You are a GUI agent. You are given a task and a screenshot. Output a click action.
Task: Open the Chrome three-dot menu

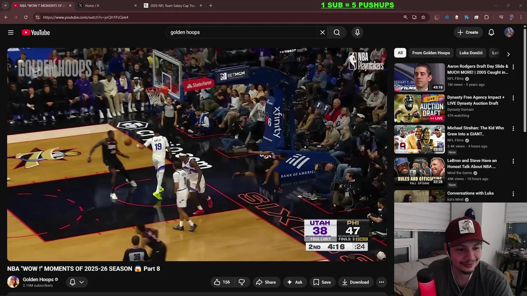coord(521,17)
